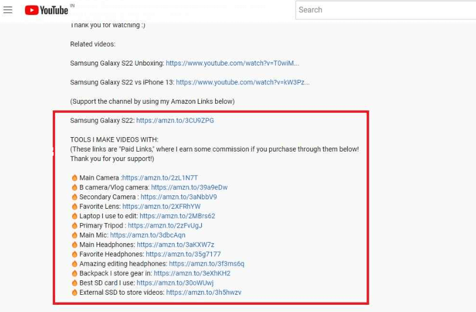Open the External SSD link
This screenshot has height=312, width=476.
(x=204, y=292)
